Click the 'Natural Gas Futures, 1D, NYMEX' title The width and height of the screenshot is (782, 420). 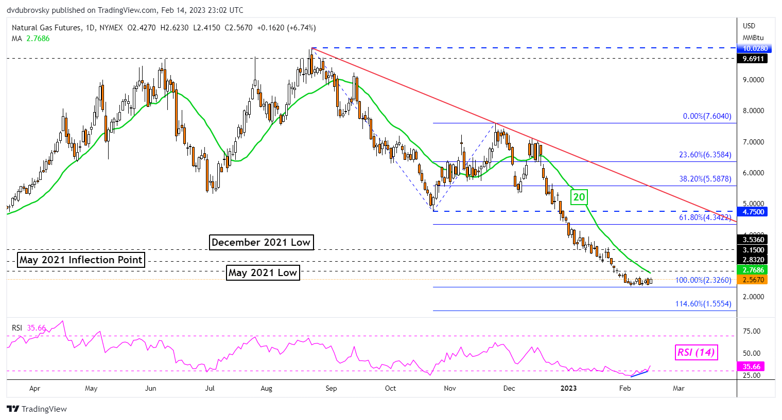pyautogui.click(x=67, y=28)
